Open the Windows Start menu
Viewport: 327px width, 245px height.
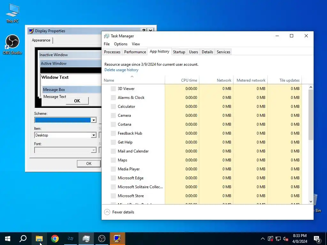(x=8, y=239)
